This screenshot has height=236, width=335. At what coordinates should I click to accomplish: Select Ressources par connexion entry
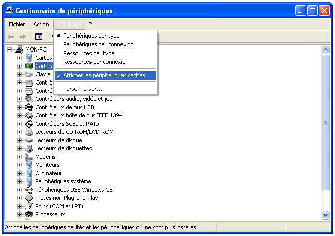(96, 62)
